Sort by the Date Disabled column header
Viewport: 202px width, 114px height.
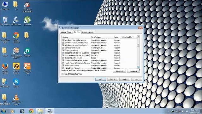(129, 37)
